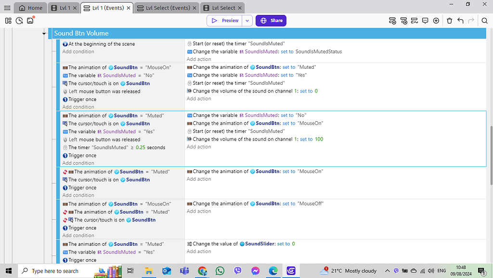The width and height of the screenshot is (493, 278).
Task: Add condition under At the beginning of the scene
Action: coord(78,51)
